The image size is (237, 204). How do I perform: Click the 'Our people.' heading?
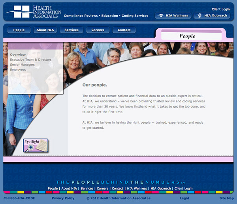tap(95, 85)
